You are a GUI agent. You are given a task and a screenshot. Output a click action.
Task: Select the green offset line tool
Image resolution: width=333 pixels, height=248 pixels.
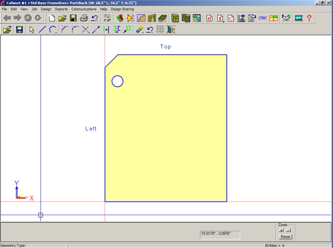[x=106, y=29]
